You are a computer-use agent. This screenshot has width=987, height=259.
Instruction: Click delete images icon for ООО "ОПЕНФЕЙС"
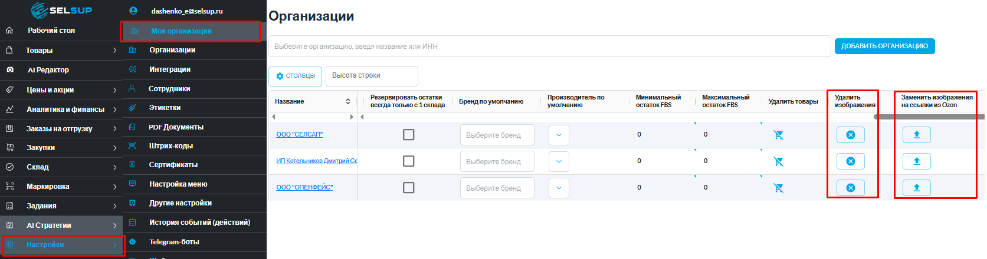[850, 188]
